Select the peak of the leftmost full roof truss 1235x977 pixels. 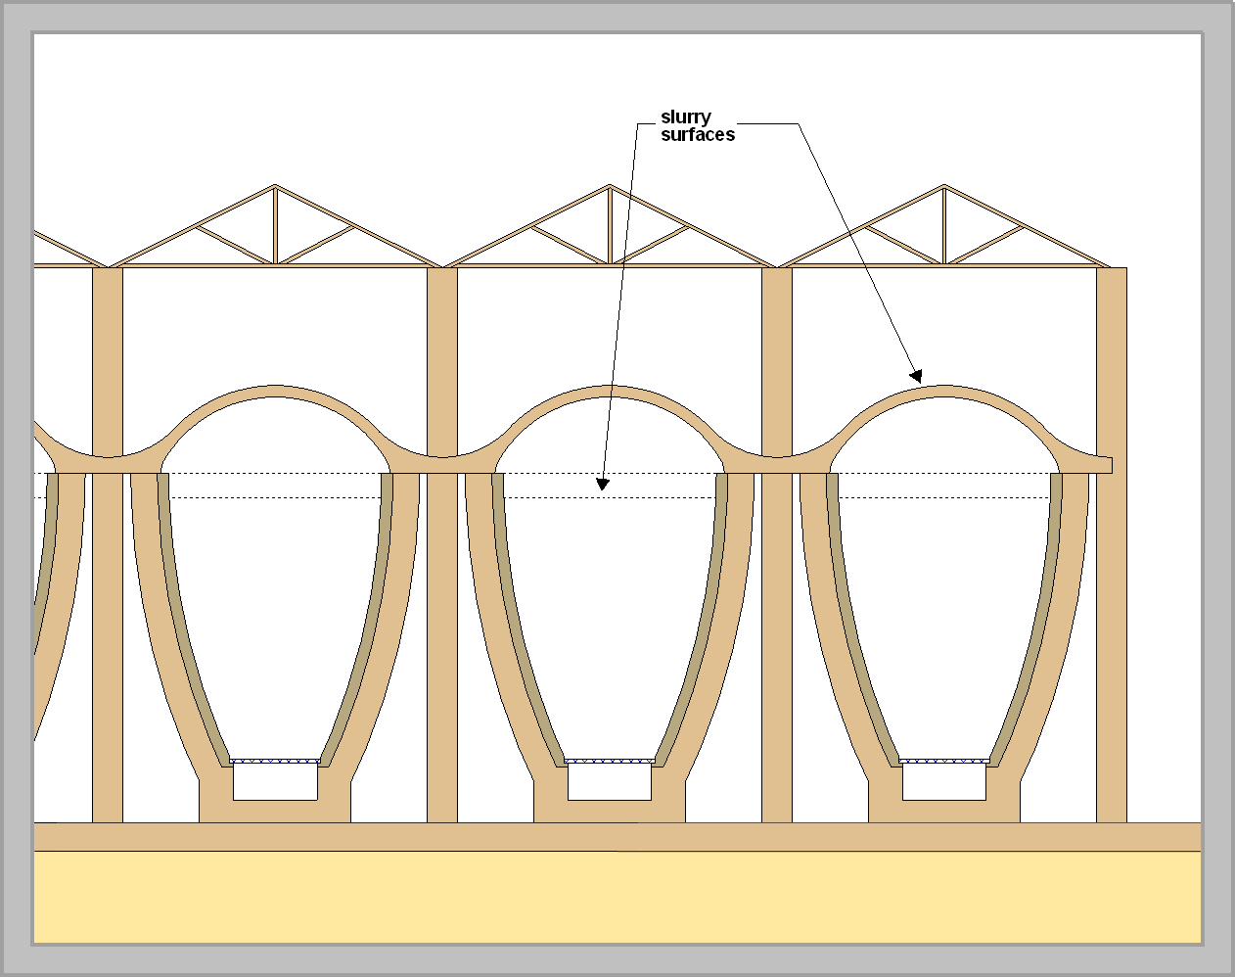tap(275, 187)
